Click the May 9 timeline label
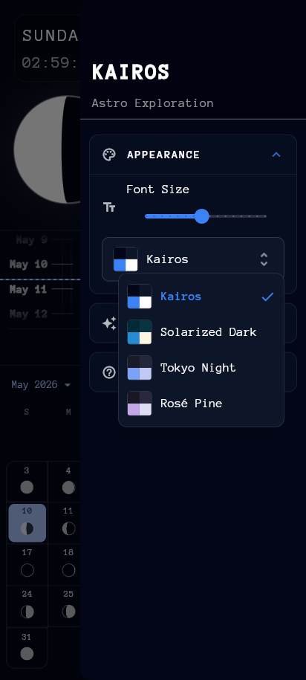This screenshot has height=680, width=306. click(32, 240)
